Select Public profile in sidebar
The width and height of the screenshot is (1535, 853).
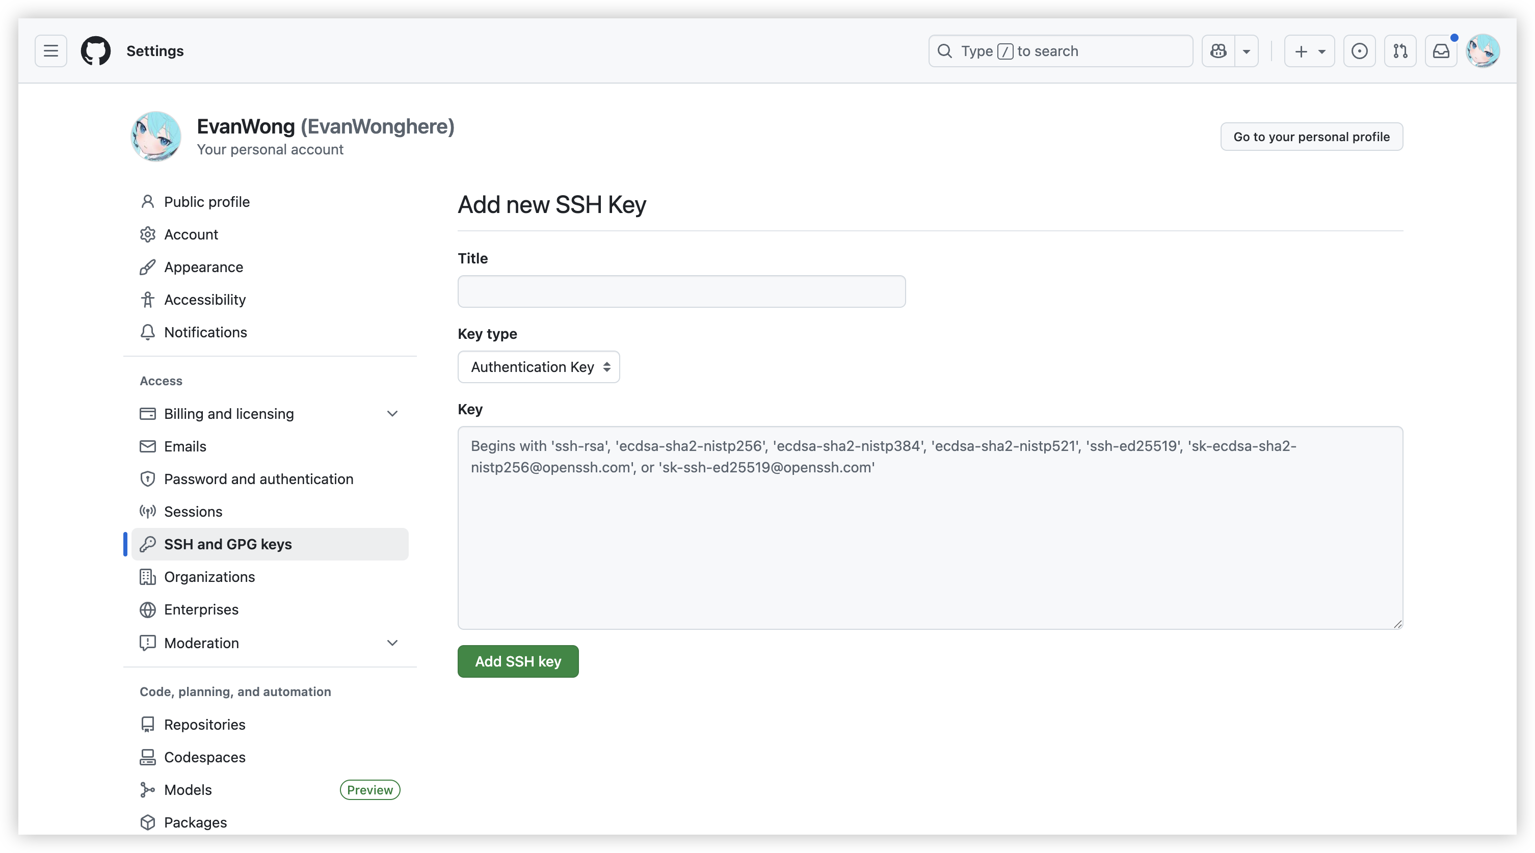click(206, 202)
